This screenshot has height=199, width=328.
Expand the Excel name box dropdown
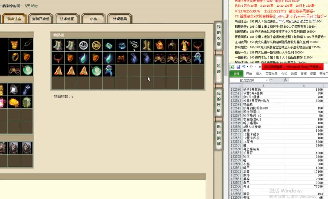click(x=267, y=80)
